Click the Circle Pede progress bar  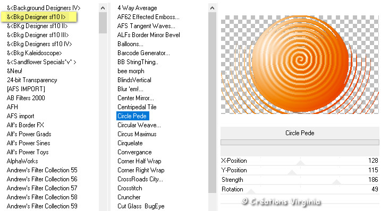300,143
